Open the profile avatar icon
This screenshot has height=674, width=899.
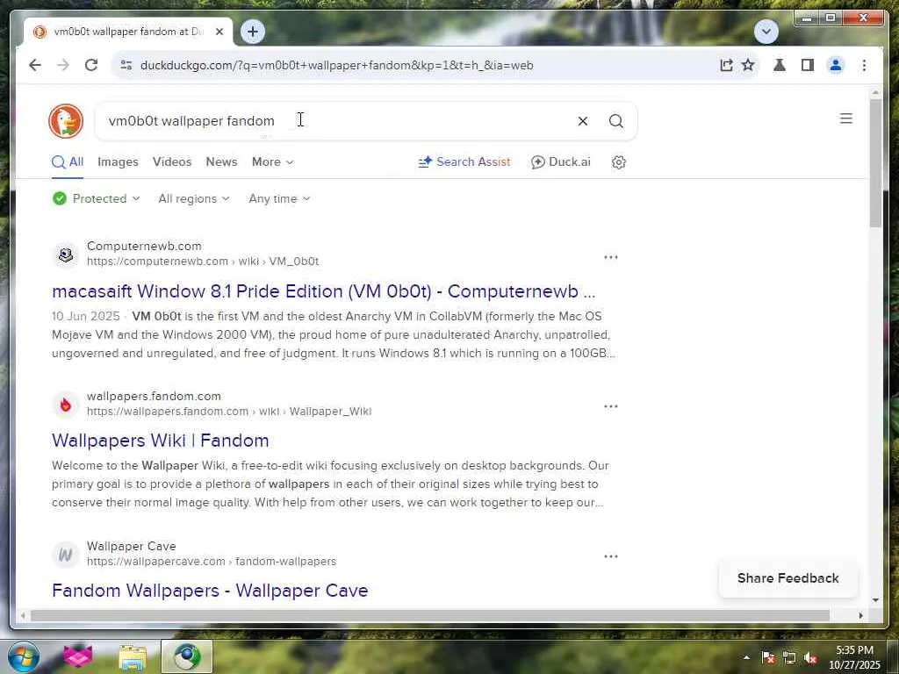pos(836,65)
